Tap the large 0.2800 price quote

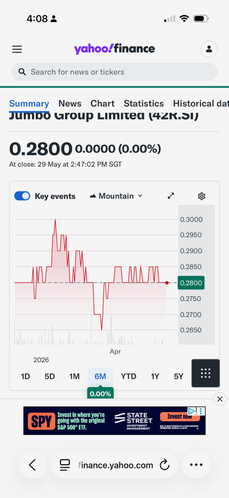(41, 149)
